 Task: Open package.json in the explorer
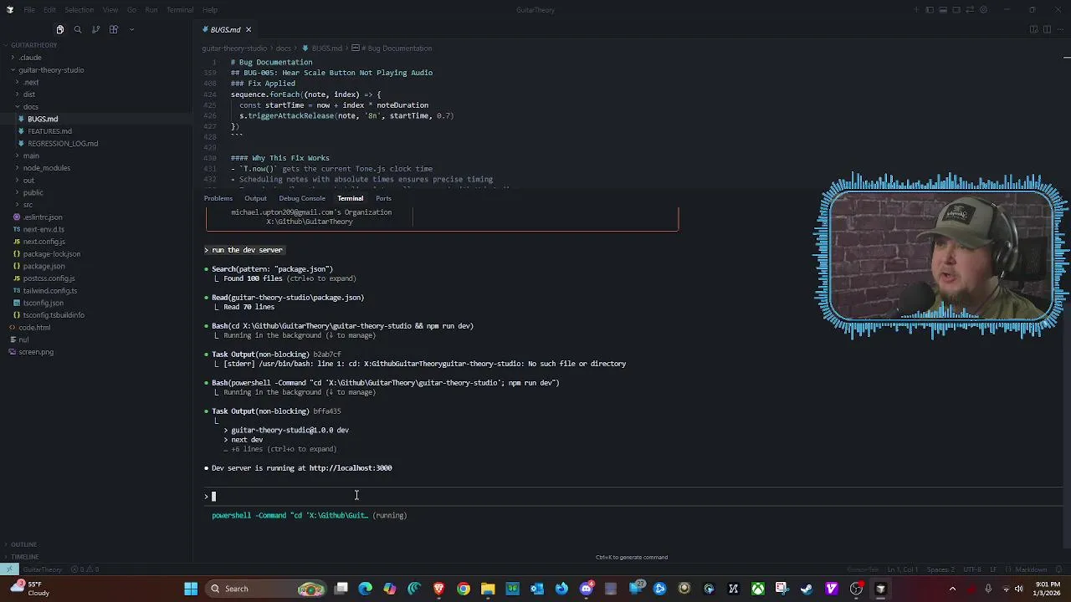(x=44, y=266)
